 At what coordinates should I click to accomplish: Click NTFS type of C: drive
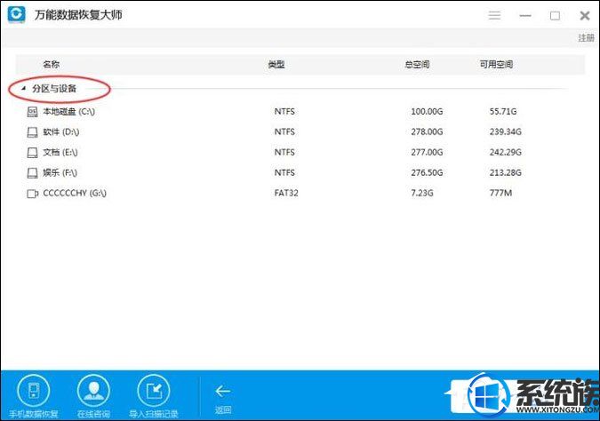(x=284, y=111)
